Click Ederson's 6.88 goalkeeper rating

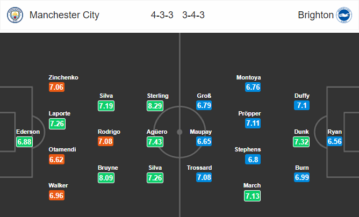pyautogui.click(x=25, y=142)
